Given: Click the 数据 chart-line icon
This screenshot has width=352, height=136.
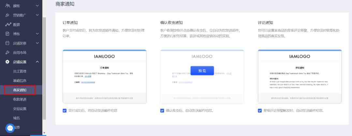Looking at the screenshot, I should [x=7, y=24].
